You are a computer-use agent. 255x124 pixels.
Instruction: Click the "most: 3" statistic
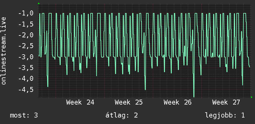pyautogui.click(x=24, y=115)
